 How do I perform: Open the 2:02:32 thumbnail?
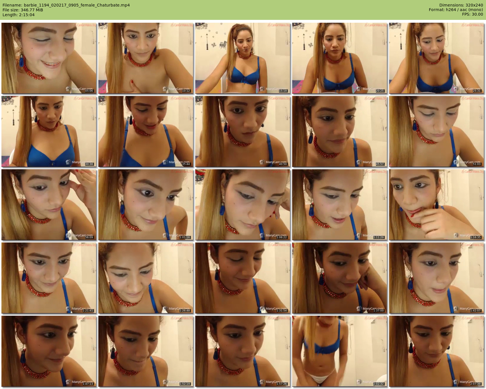pyautogui.click(x=340, y=351)
